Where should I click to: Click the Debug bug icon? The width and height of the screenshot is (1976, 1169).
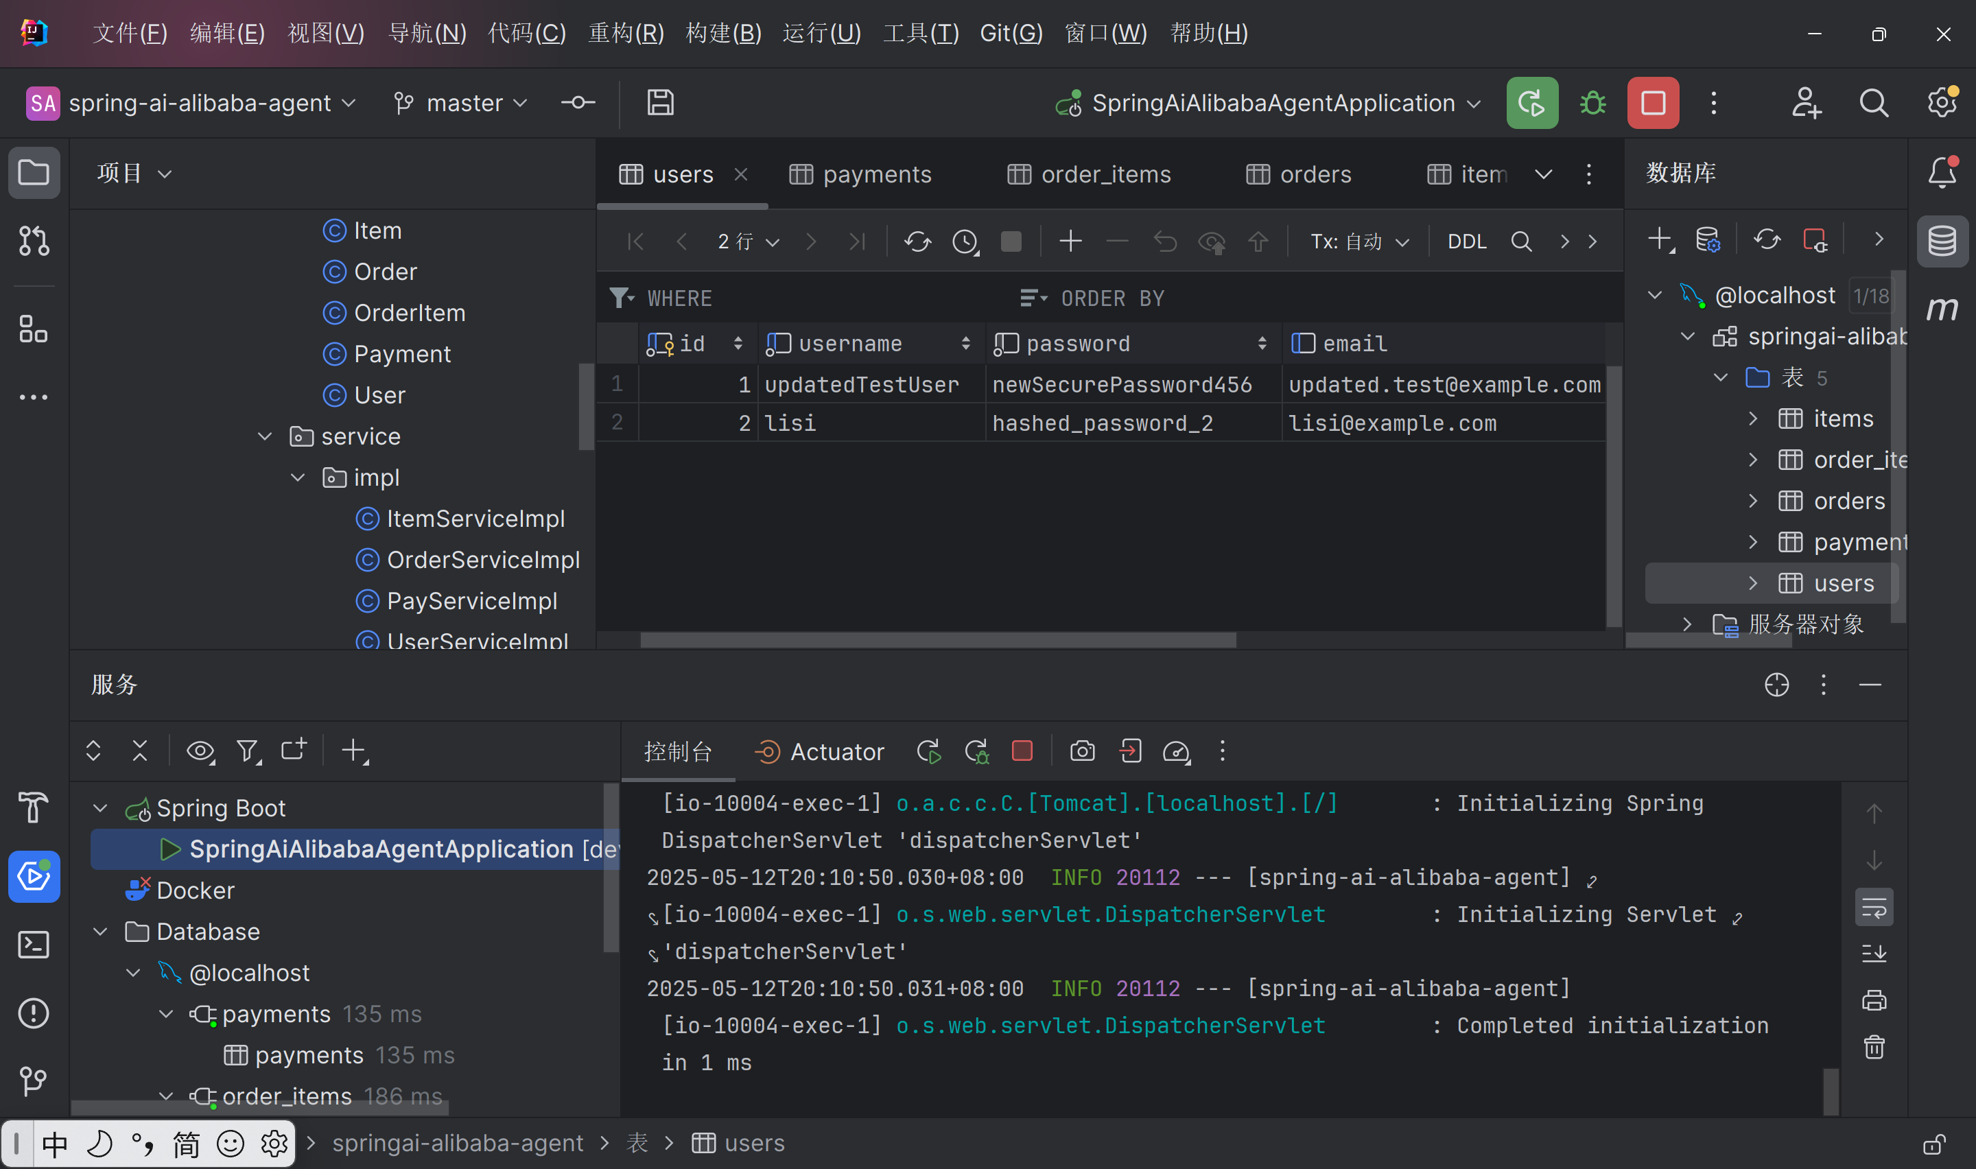(x=1592, y=103)
